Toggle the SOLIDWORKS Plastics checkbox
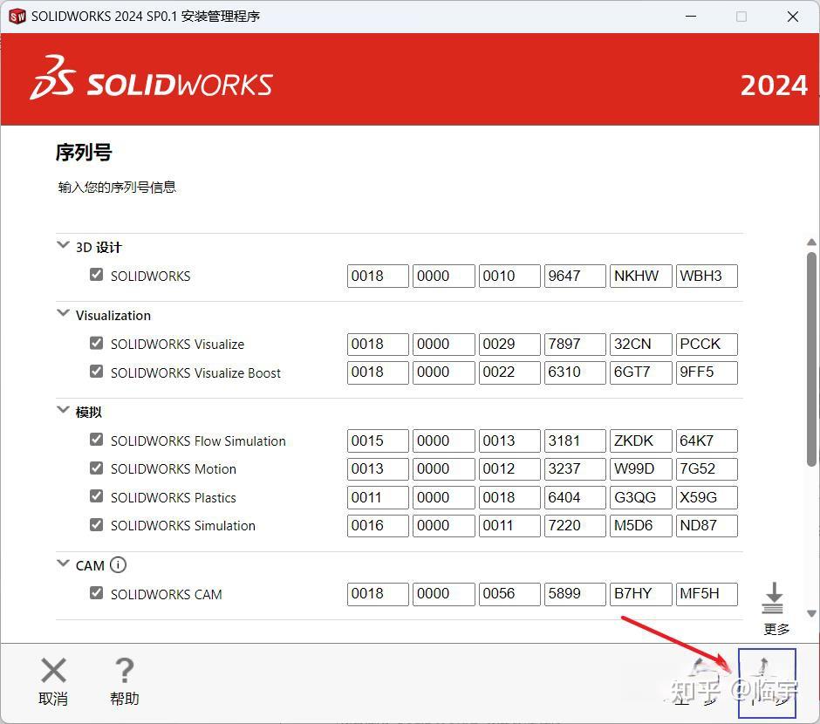This screenshot has width=820, height=724. (x=96, y=497)
